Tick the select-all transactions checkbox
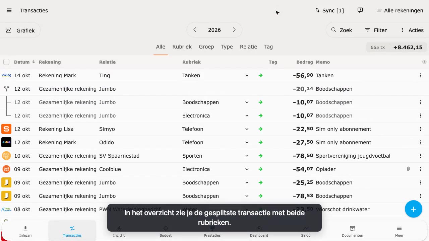The height and width of the screenshot is (241, 429). (6, 62)
